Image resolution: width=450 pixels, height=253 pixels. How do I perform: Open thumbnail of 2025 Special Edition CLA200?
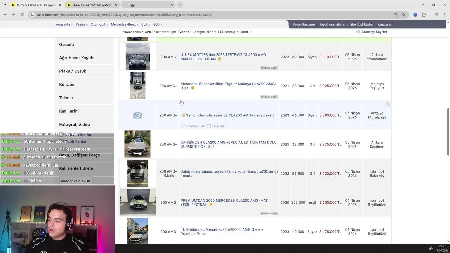(x=137, y=144)
